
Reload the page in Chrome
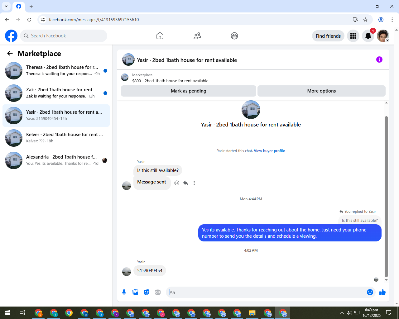pos(29,20)
